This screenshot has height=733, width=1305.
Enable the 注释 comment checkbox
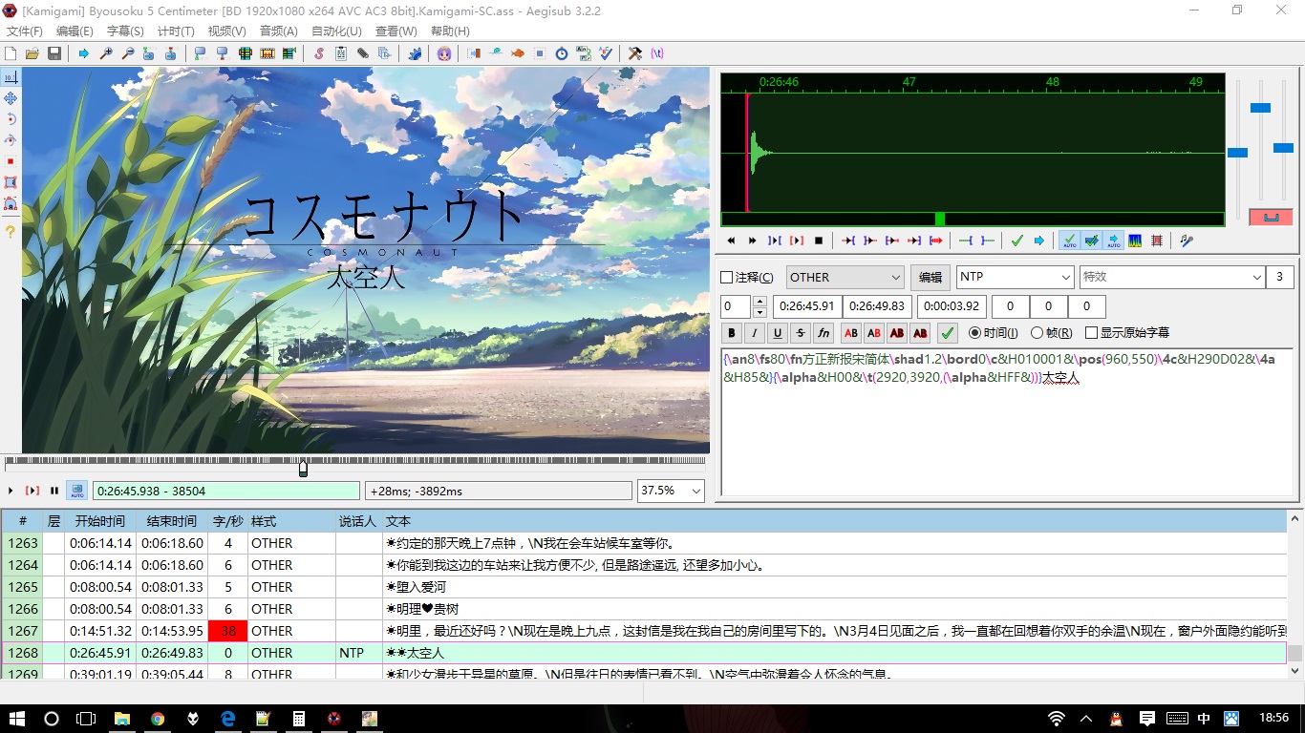[x=726, y=278]
